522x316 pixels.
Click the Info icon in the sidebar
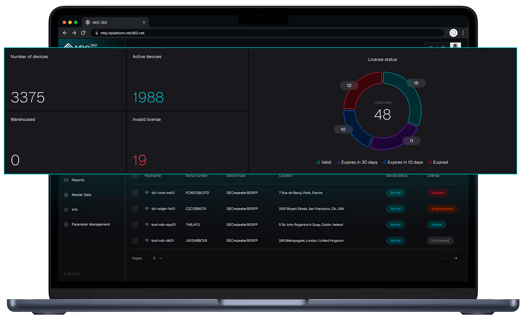point(66,209)
